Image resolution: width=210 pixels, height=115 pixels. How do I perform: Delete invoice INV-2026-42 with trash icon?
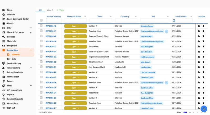tap(203, 26)
